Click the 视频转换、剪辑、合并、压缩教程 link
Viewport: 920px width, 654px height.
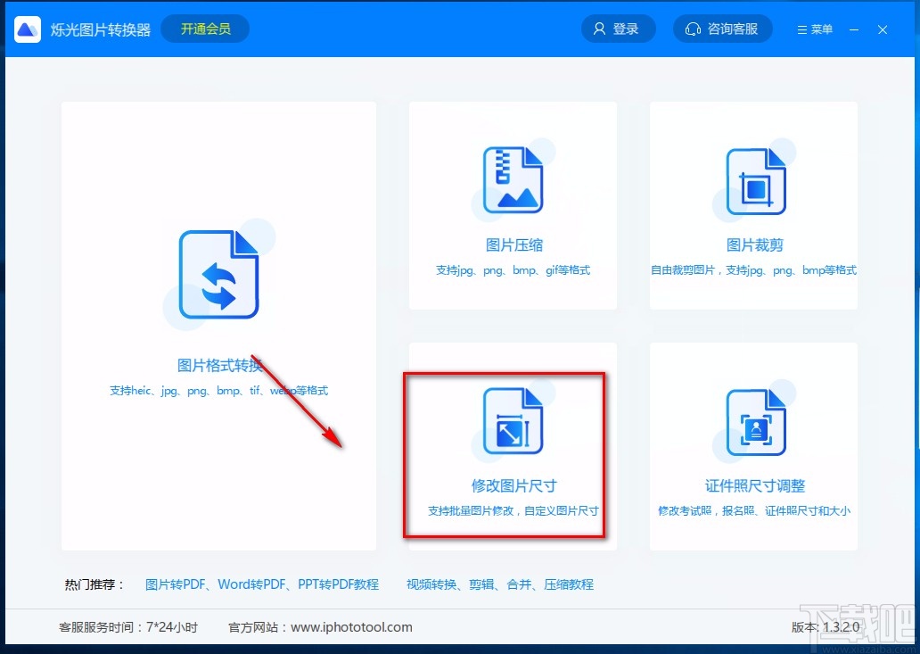coord(499,584)
